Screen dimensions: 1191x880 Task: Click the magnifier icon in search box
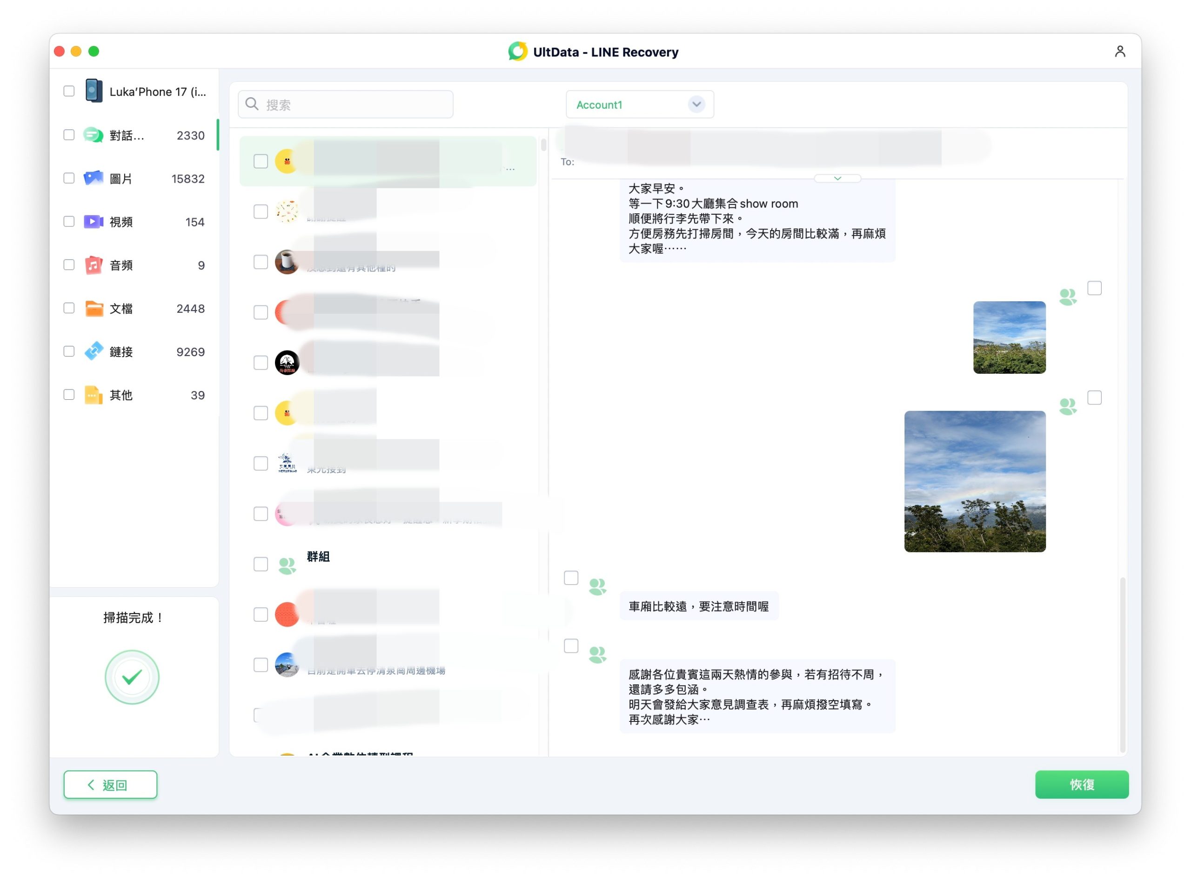click(252, 105)
